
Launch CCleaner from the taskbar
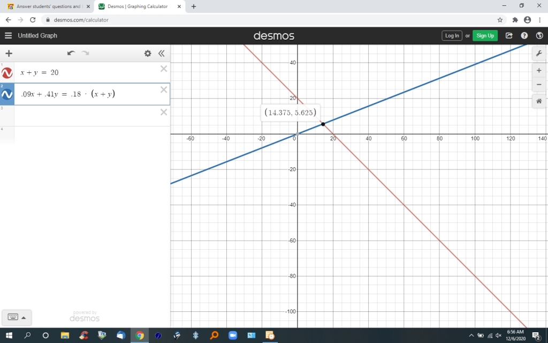(83, 335)
